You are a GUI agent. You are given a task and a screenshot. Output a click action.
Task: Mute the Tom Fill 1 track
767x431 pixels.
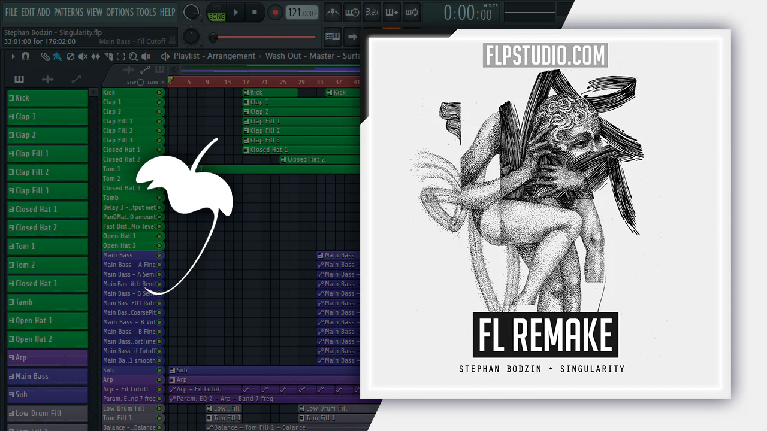(159, 418)
